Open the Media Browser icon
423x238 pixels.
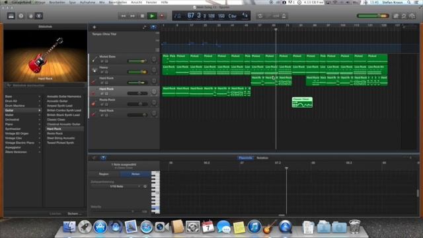(x=412, y=16)
